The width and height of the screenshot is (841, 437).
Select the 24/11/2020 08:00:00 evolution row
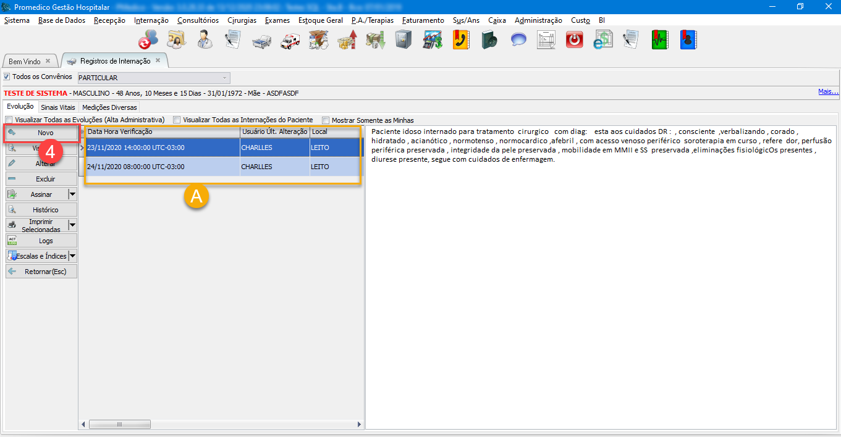pyautogui.click(x=161, y=167)
